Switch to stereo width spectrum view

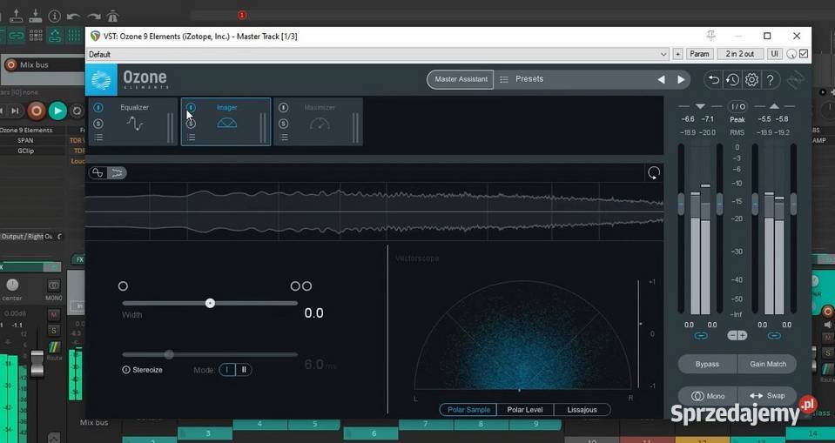pos(118,172)
